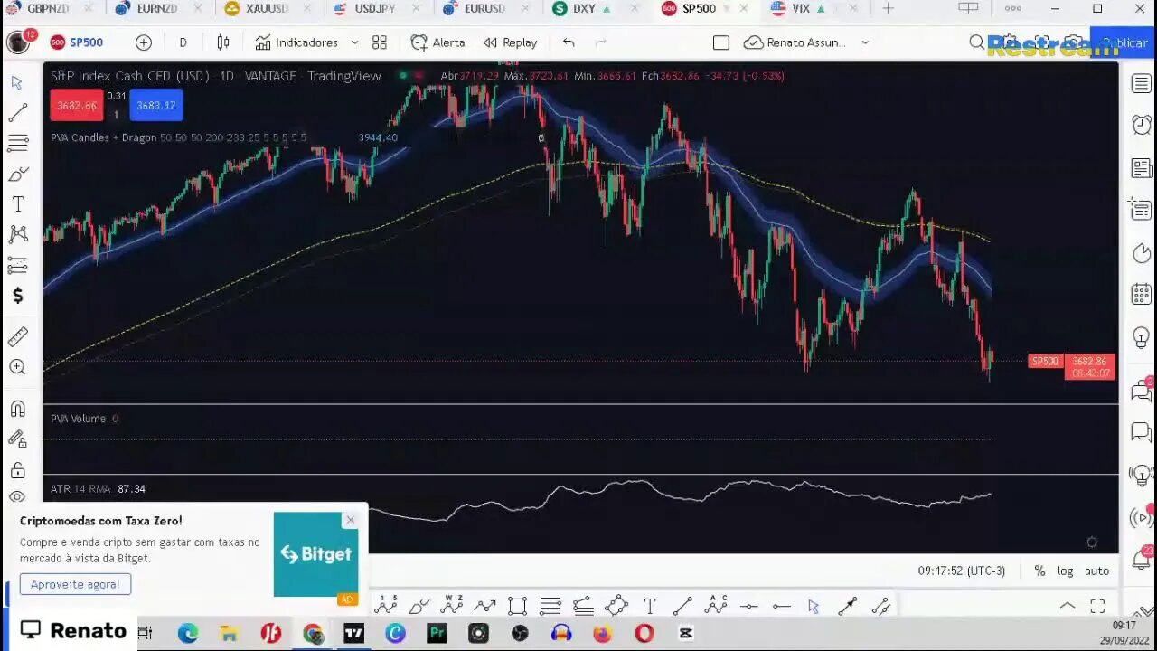Click the add symbol compare plus icon
This screenshot has height=651, width=1157.
click(143, 42)
